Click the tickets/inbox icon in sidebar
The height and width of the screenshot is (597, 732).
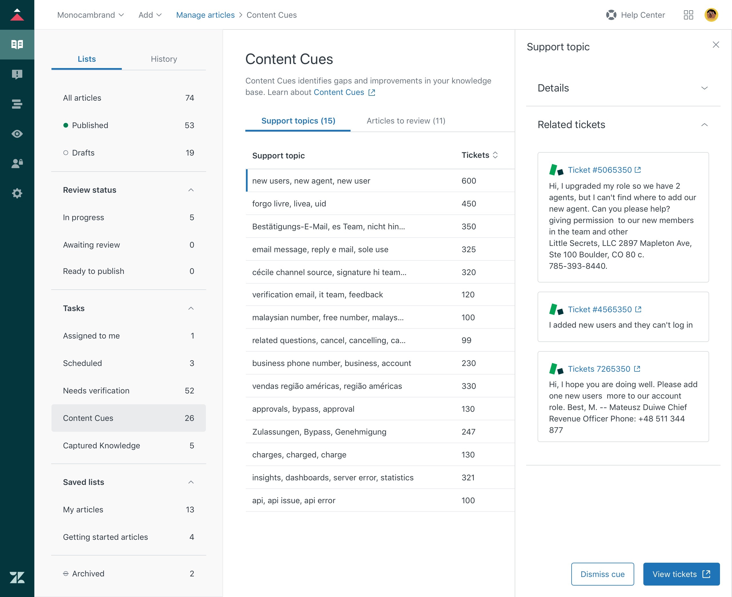click(x=17, y=74)
